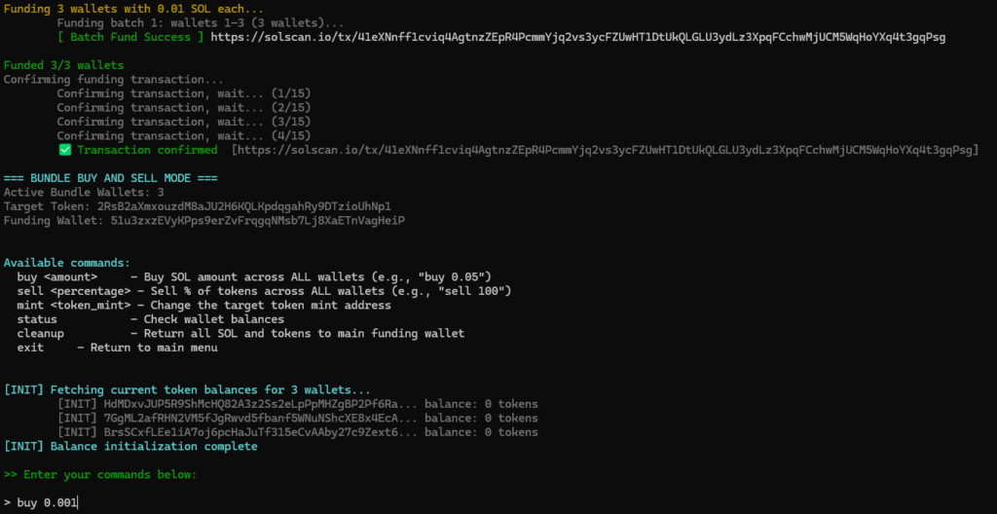Open the Batch Fund Success solscan link
The width and height of the screenshot is (997, 514).
(576, 37)
